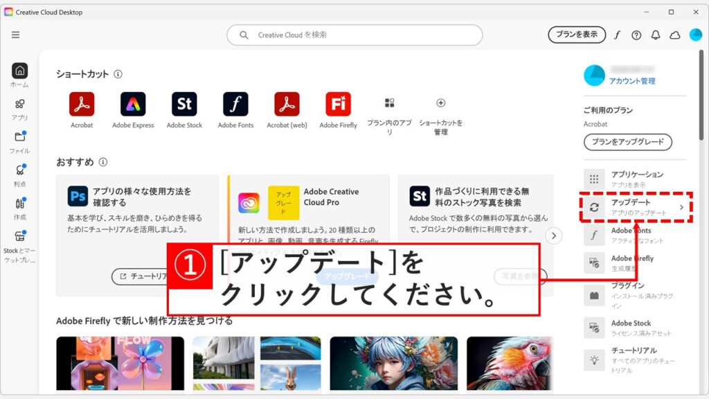Launch Adobe Express shortcut

click(133, 110)
